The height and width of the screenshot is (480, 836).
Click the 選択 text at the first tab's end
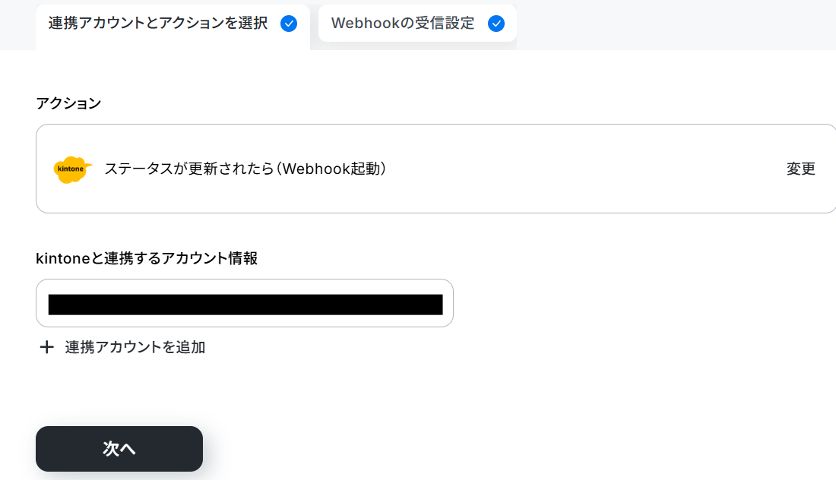click(253, 24)
